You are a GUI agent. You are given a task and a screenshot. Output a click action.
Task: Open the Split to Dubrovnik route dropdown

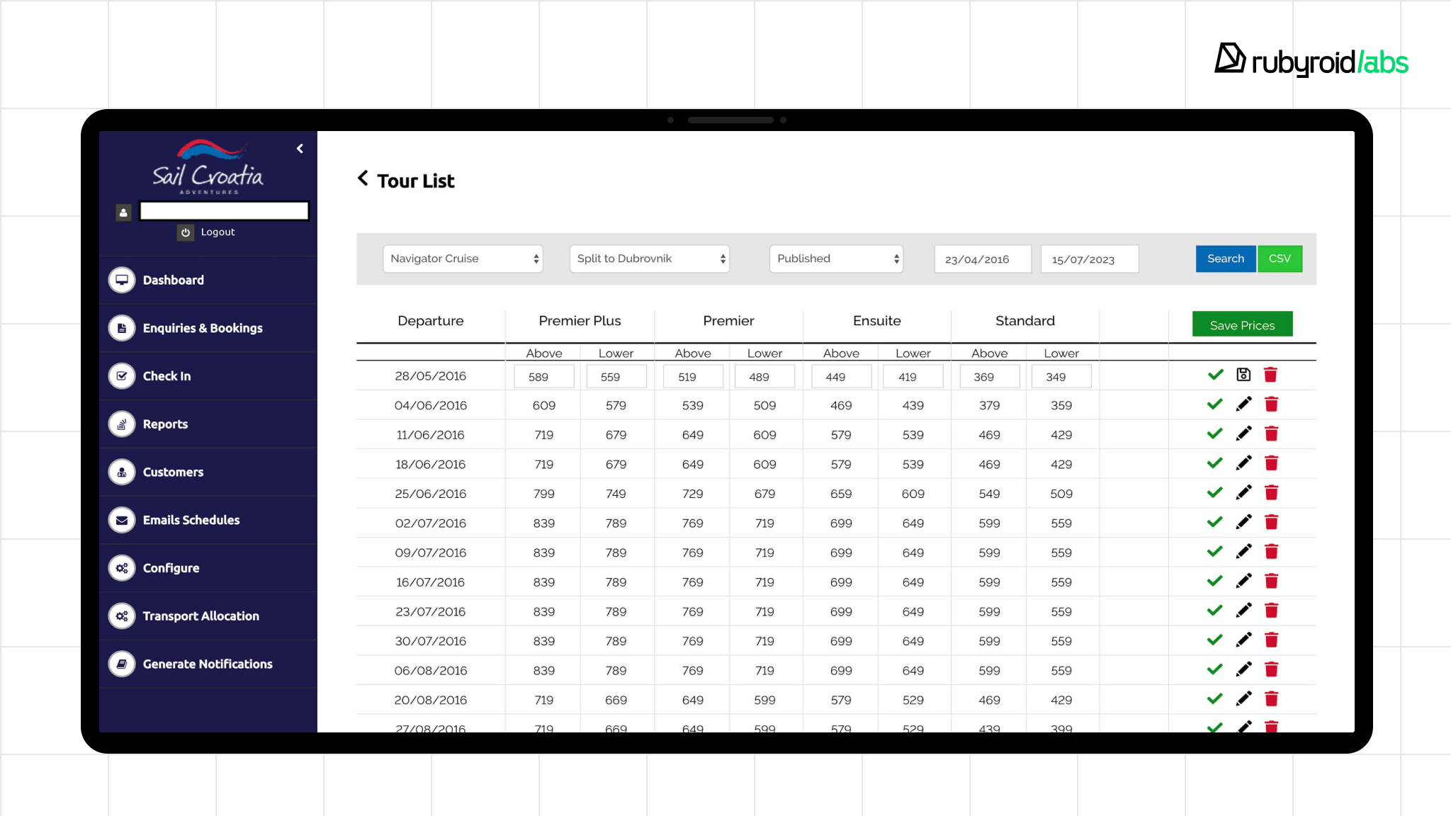(x=649, y=259)
